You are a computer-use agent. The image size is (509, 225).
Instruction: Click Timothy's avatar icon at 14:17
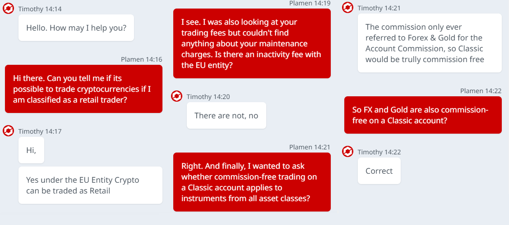[8, 131]
